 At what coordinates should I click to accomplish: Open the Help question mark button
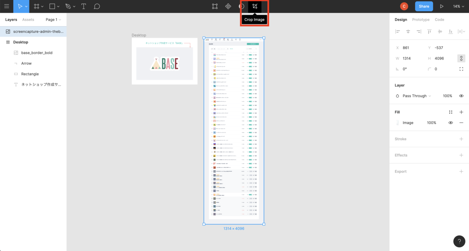[459, 241]
